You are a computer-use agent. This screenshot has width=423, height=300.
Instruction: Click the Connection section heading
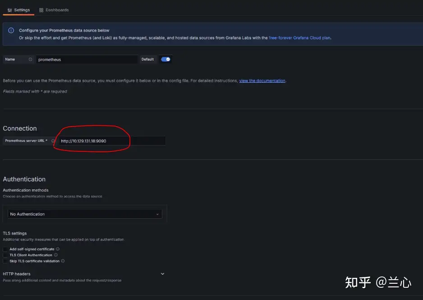(20, 128)
